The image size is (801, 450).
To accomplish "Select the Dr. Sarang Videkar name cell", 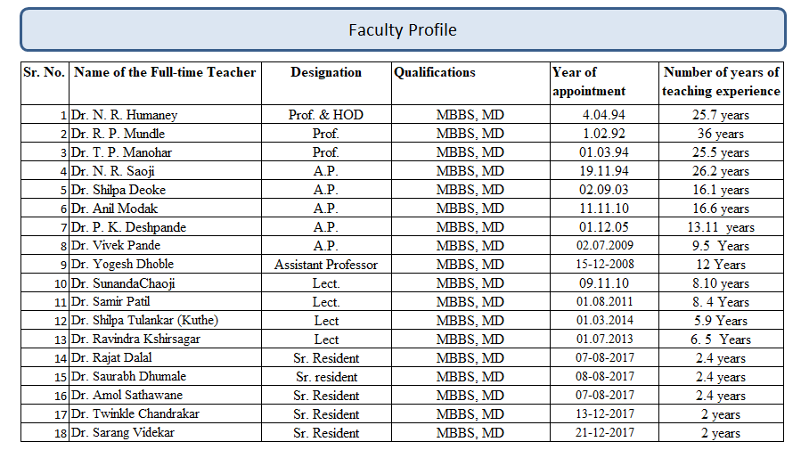I will [165, 433].
